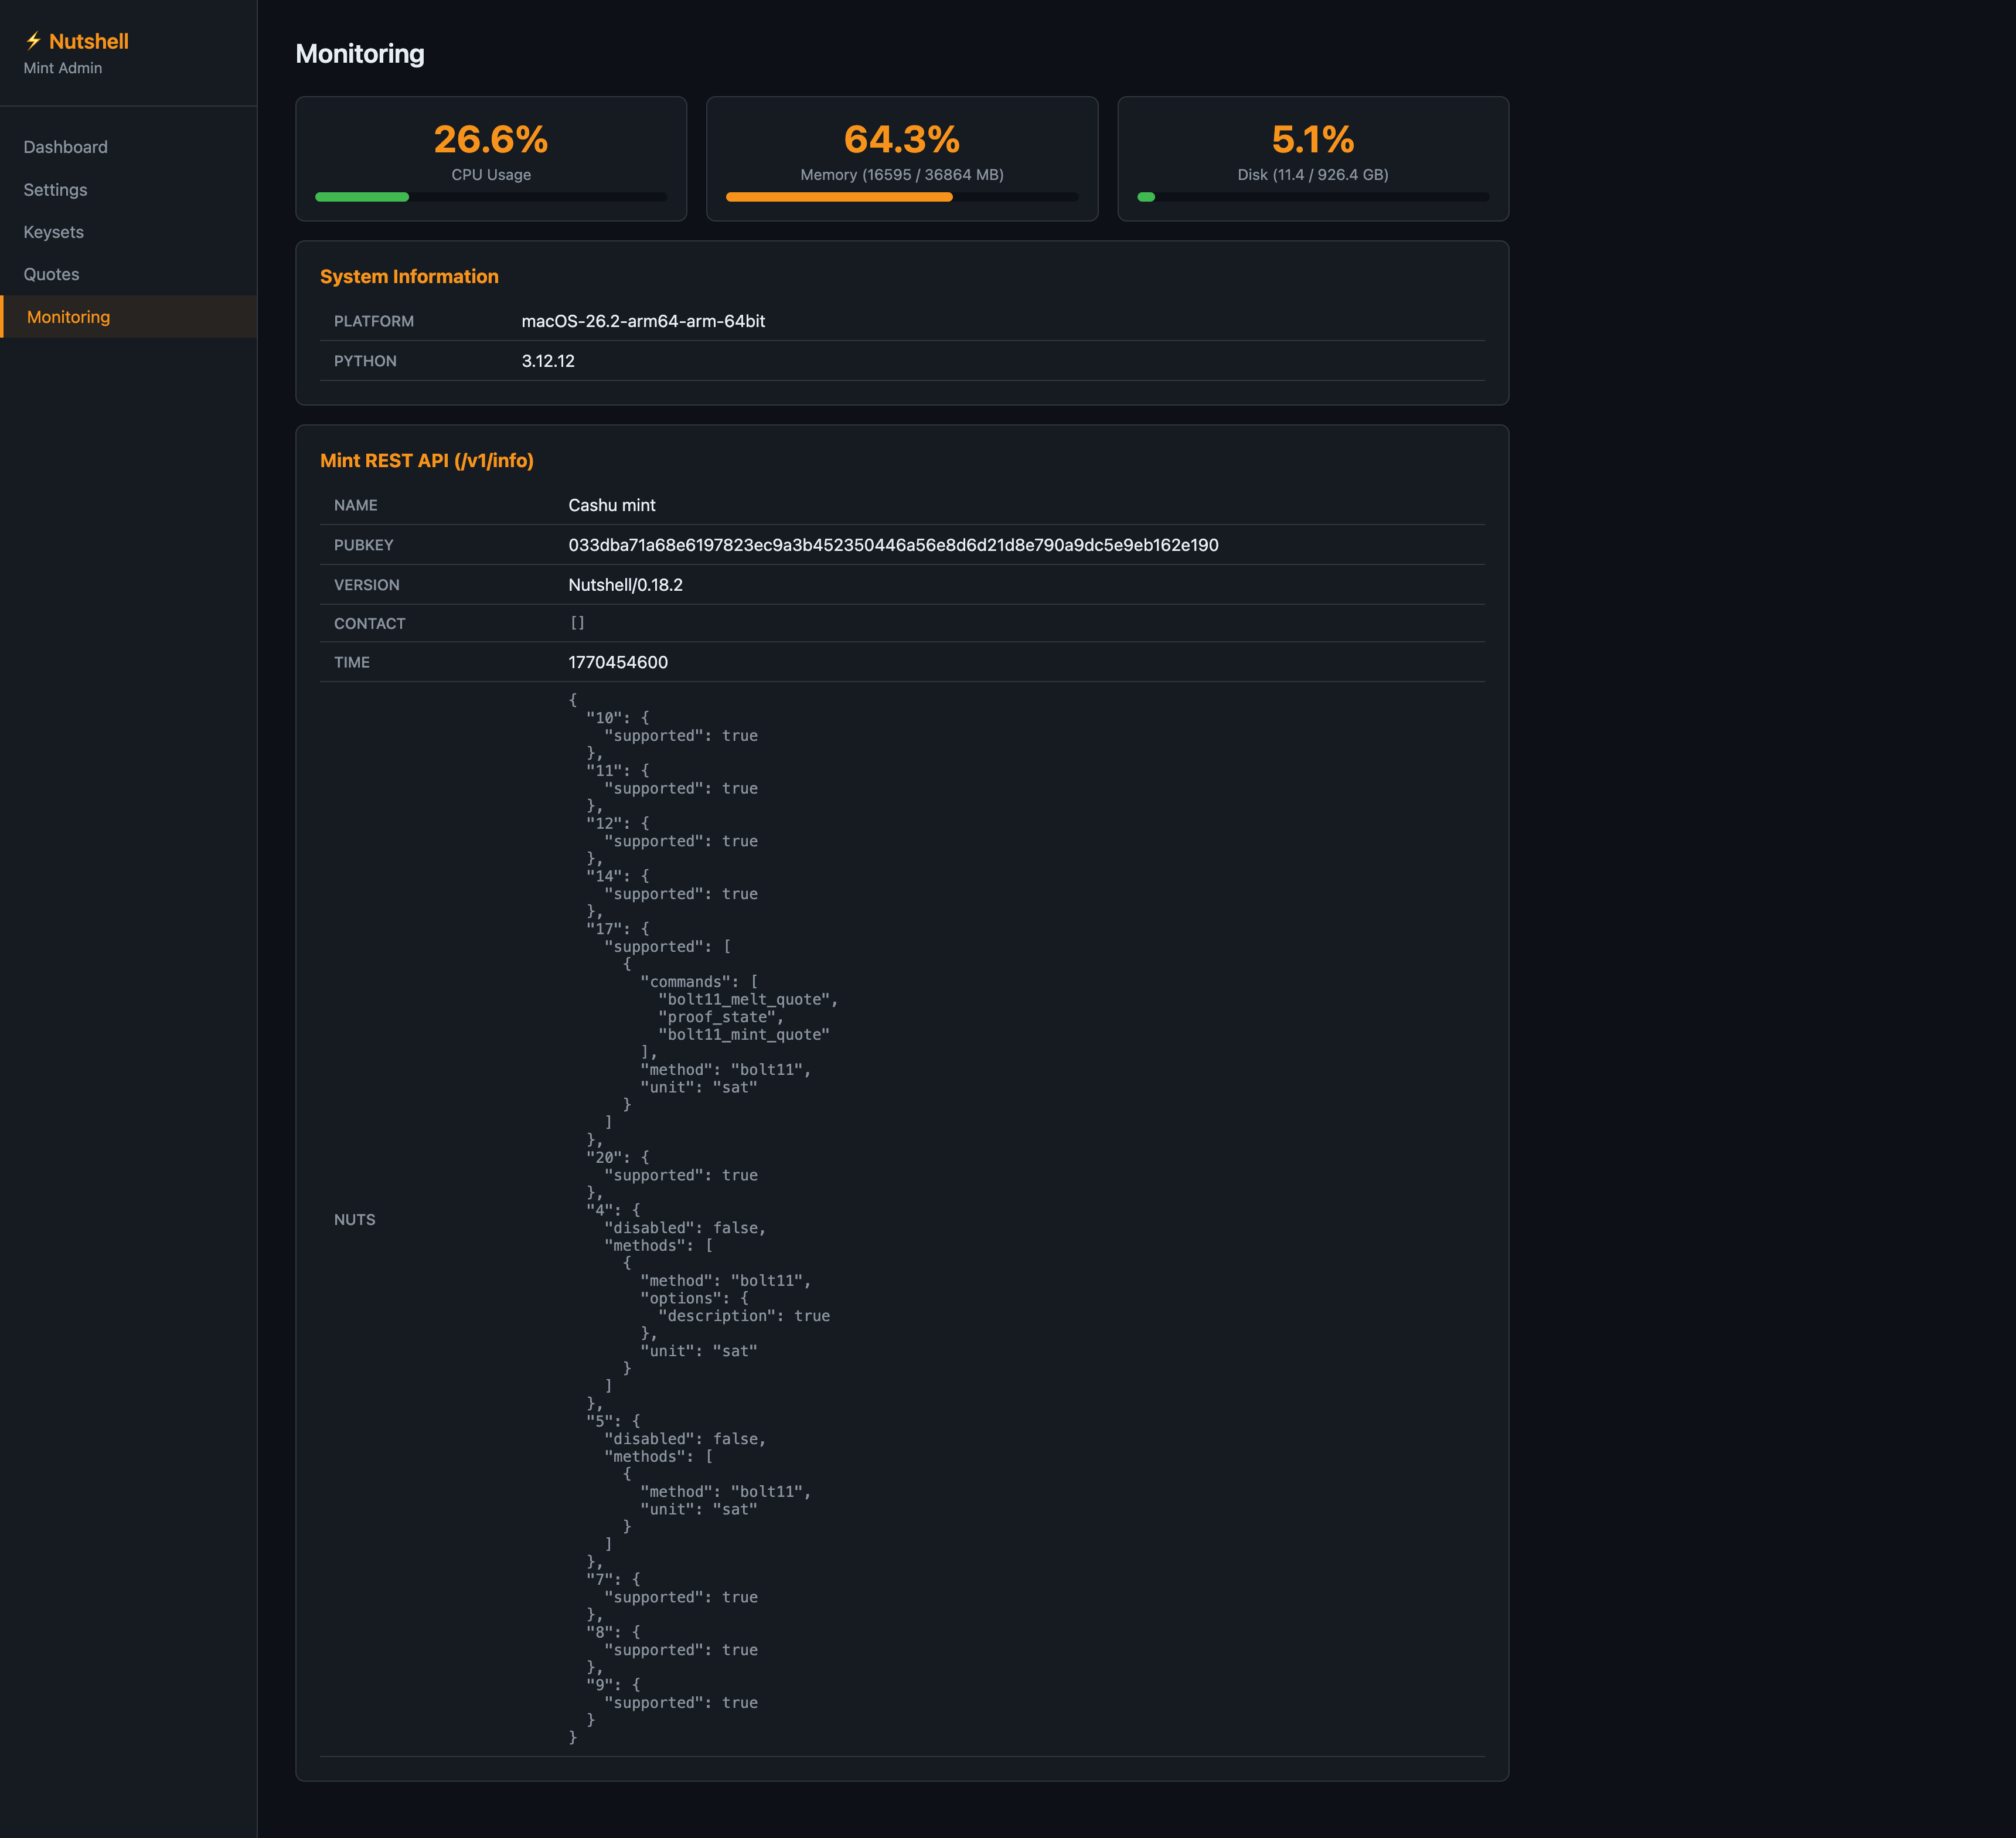Click the Nutshell lightning bolt icon
This screenshot has width=2016, height=1838.
pyautogui.click(x=33, y=41)
